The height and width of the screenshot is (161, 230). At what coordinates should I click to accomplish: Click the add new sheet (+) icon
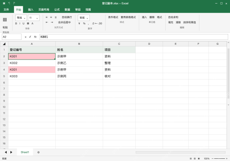point(39,153)
